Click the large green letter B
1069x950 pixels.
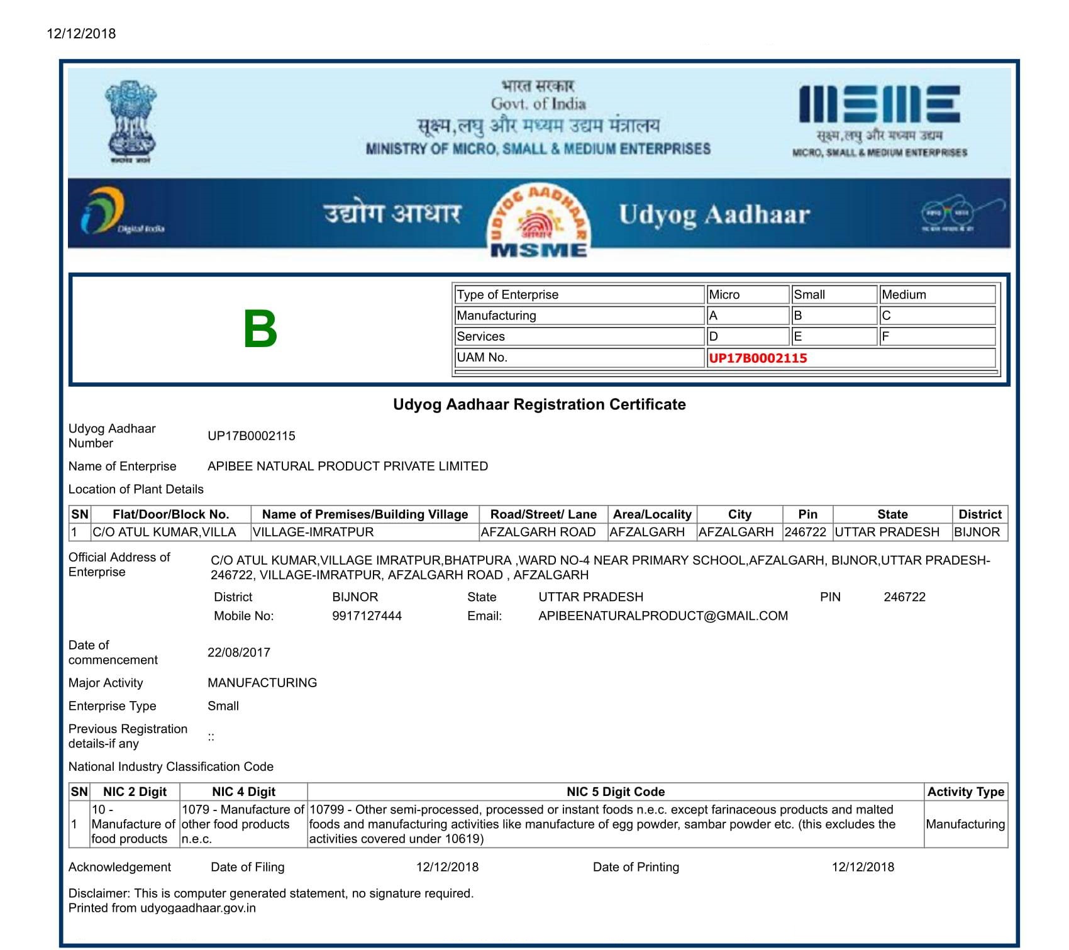pyautogui.click(x=260, y=329)
